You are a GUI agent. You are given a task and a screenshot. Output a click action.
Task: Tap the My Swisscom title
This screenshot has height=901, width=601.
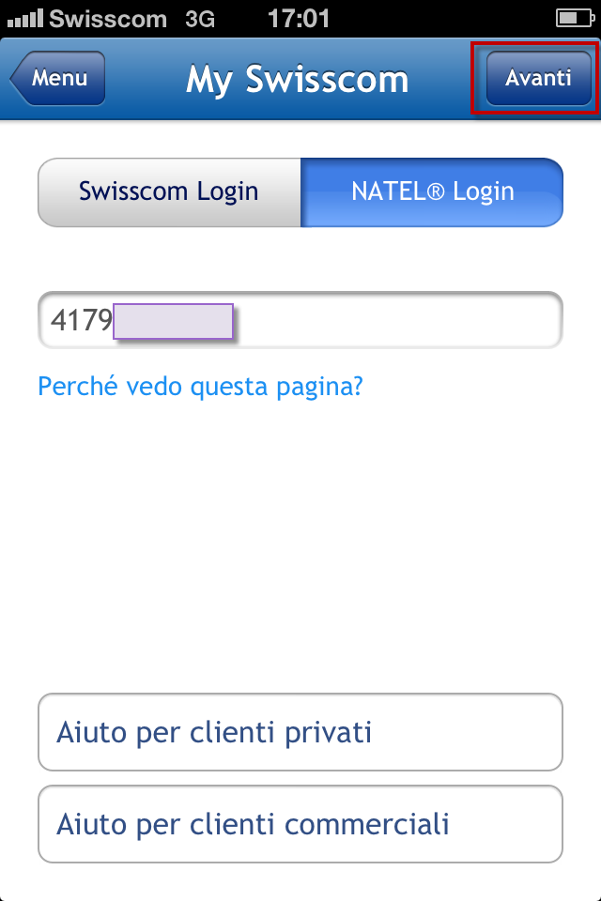298,79
